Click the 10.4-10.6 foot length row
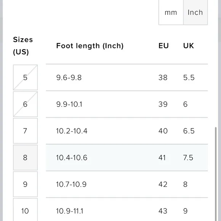221x221 pixels. coord(127,157)
